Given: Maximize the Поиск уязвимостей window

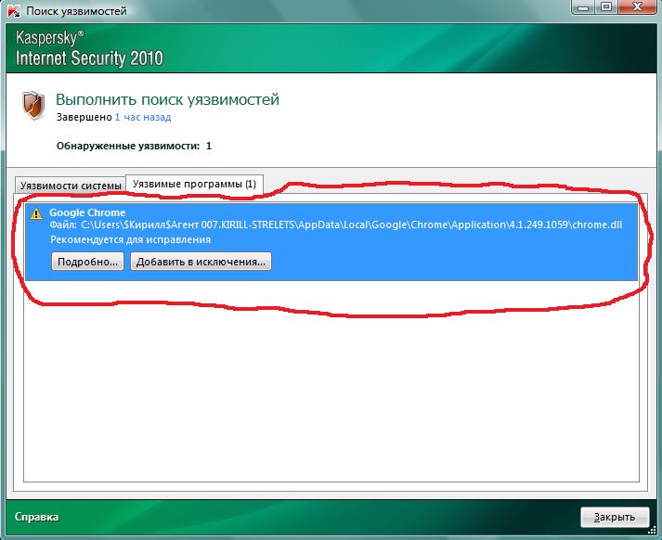Looking at the screenshot, I should pos(606,7).
